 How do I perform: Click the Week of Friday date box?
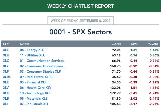pyautogui.click(x=80, y=21)
